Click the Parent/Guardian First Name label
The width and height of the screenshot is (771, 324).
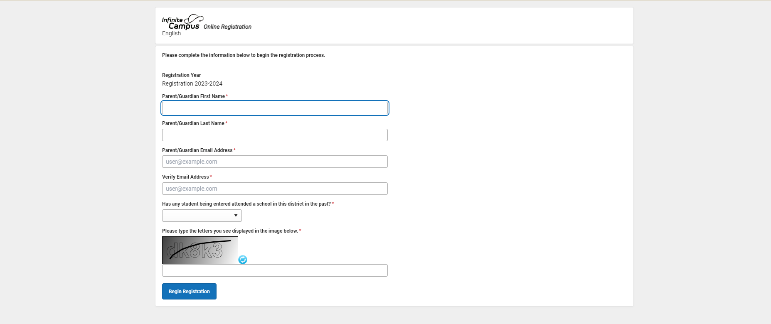[x=193, y=96]
